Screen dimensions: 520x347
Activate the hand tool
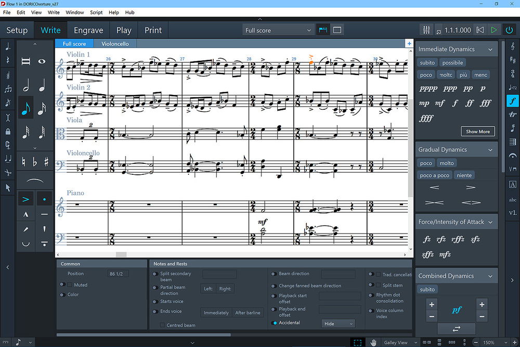[373, 342]
